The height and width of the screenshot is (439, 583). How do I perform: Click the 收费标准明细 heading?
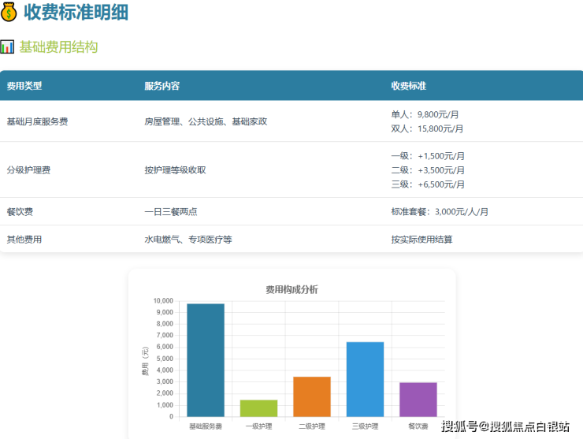pos(76,13)
